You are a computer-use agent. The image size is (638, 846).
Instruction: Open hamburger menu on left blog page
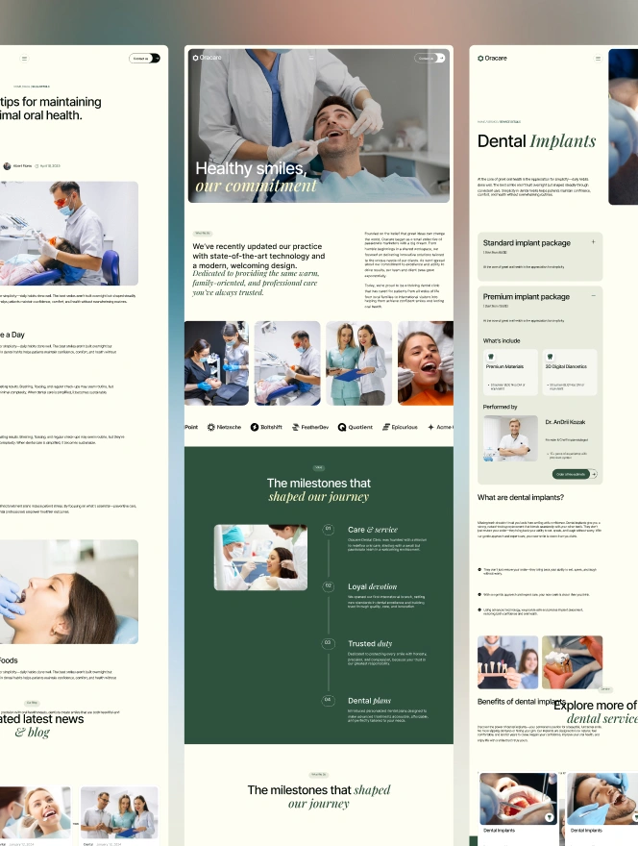point(24,59)
